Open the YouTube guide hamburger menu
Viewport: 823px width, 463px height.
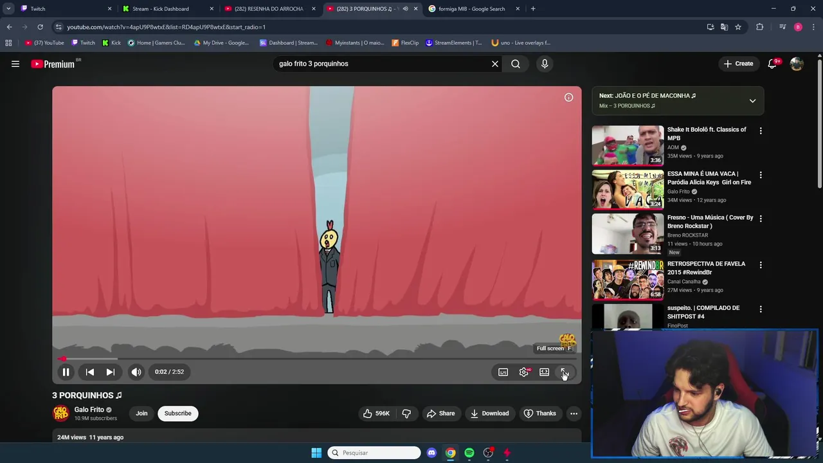(x=15, y=64)
